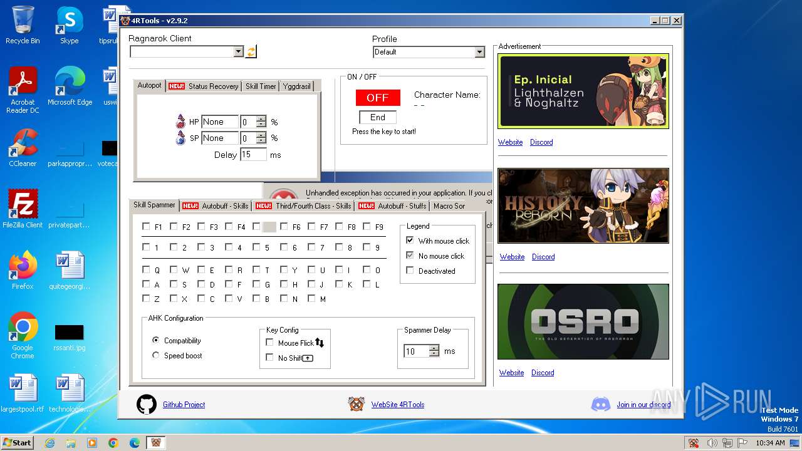
Task: Click 4RTools taskbar button
Action: 156,443
